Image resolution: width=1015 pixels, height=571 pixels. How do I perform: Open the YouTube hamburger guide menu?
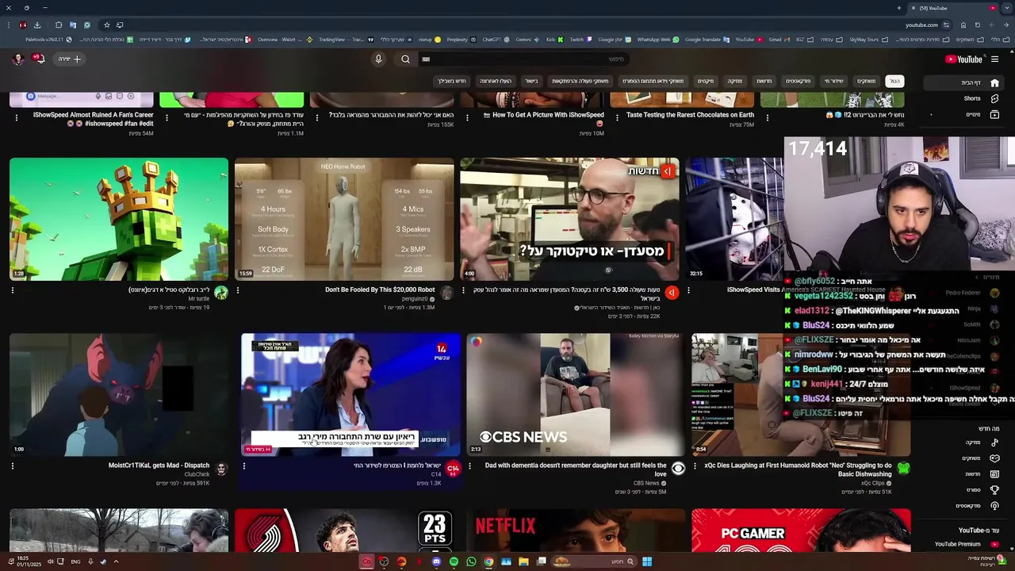pyautogui.click(x=995, y=59)
